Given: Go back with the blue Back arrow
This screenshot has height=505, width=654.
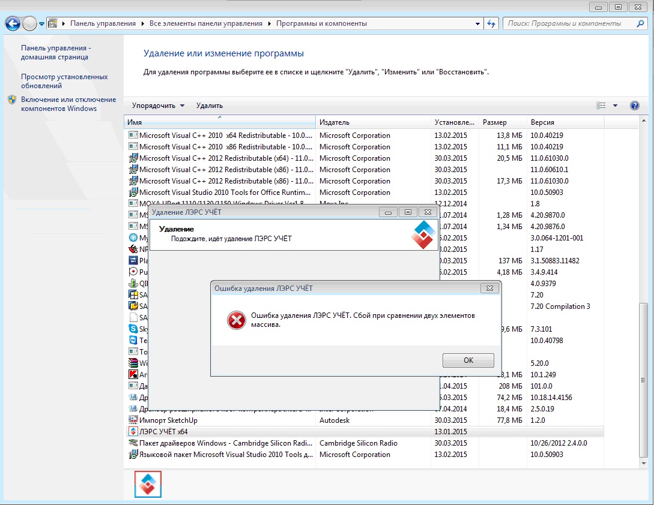Looking at the screenshot, I should coord(13,24).
